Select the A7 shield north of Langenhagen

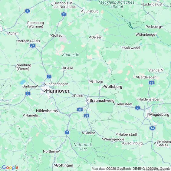pos(49,77)
